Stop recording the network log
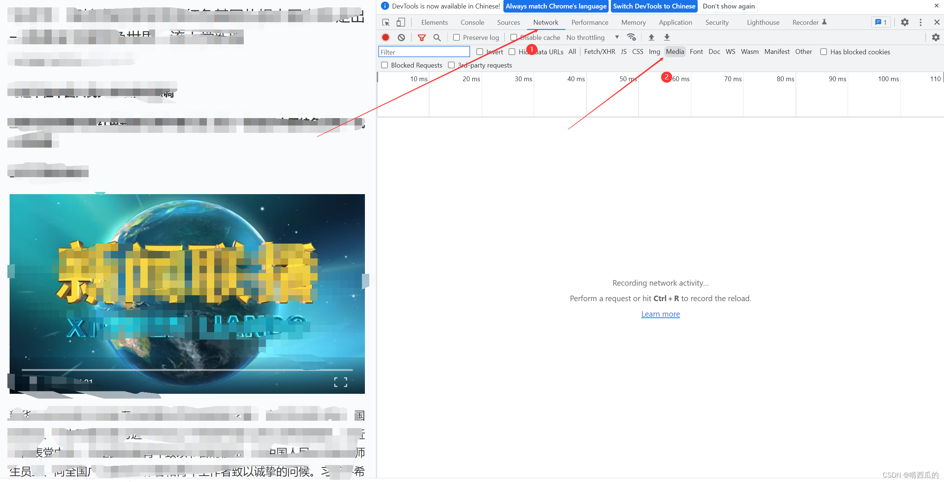This screenshot has width=944, height=482. coord(386,37)
